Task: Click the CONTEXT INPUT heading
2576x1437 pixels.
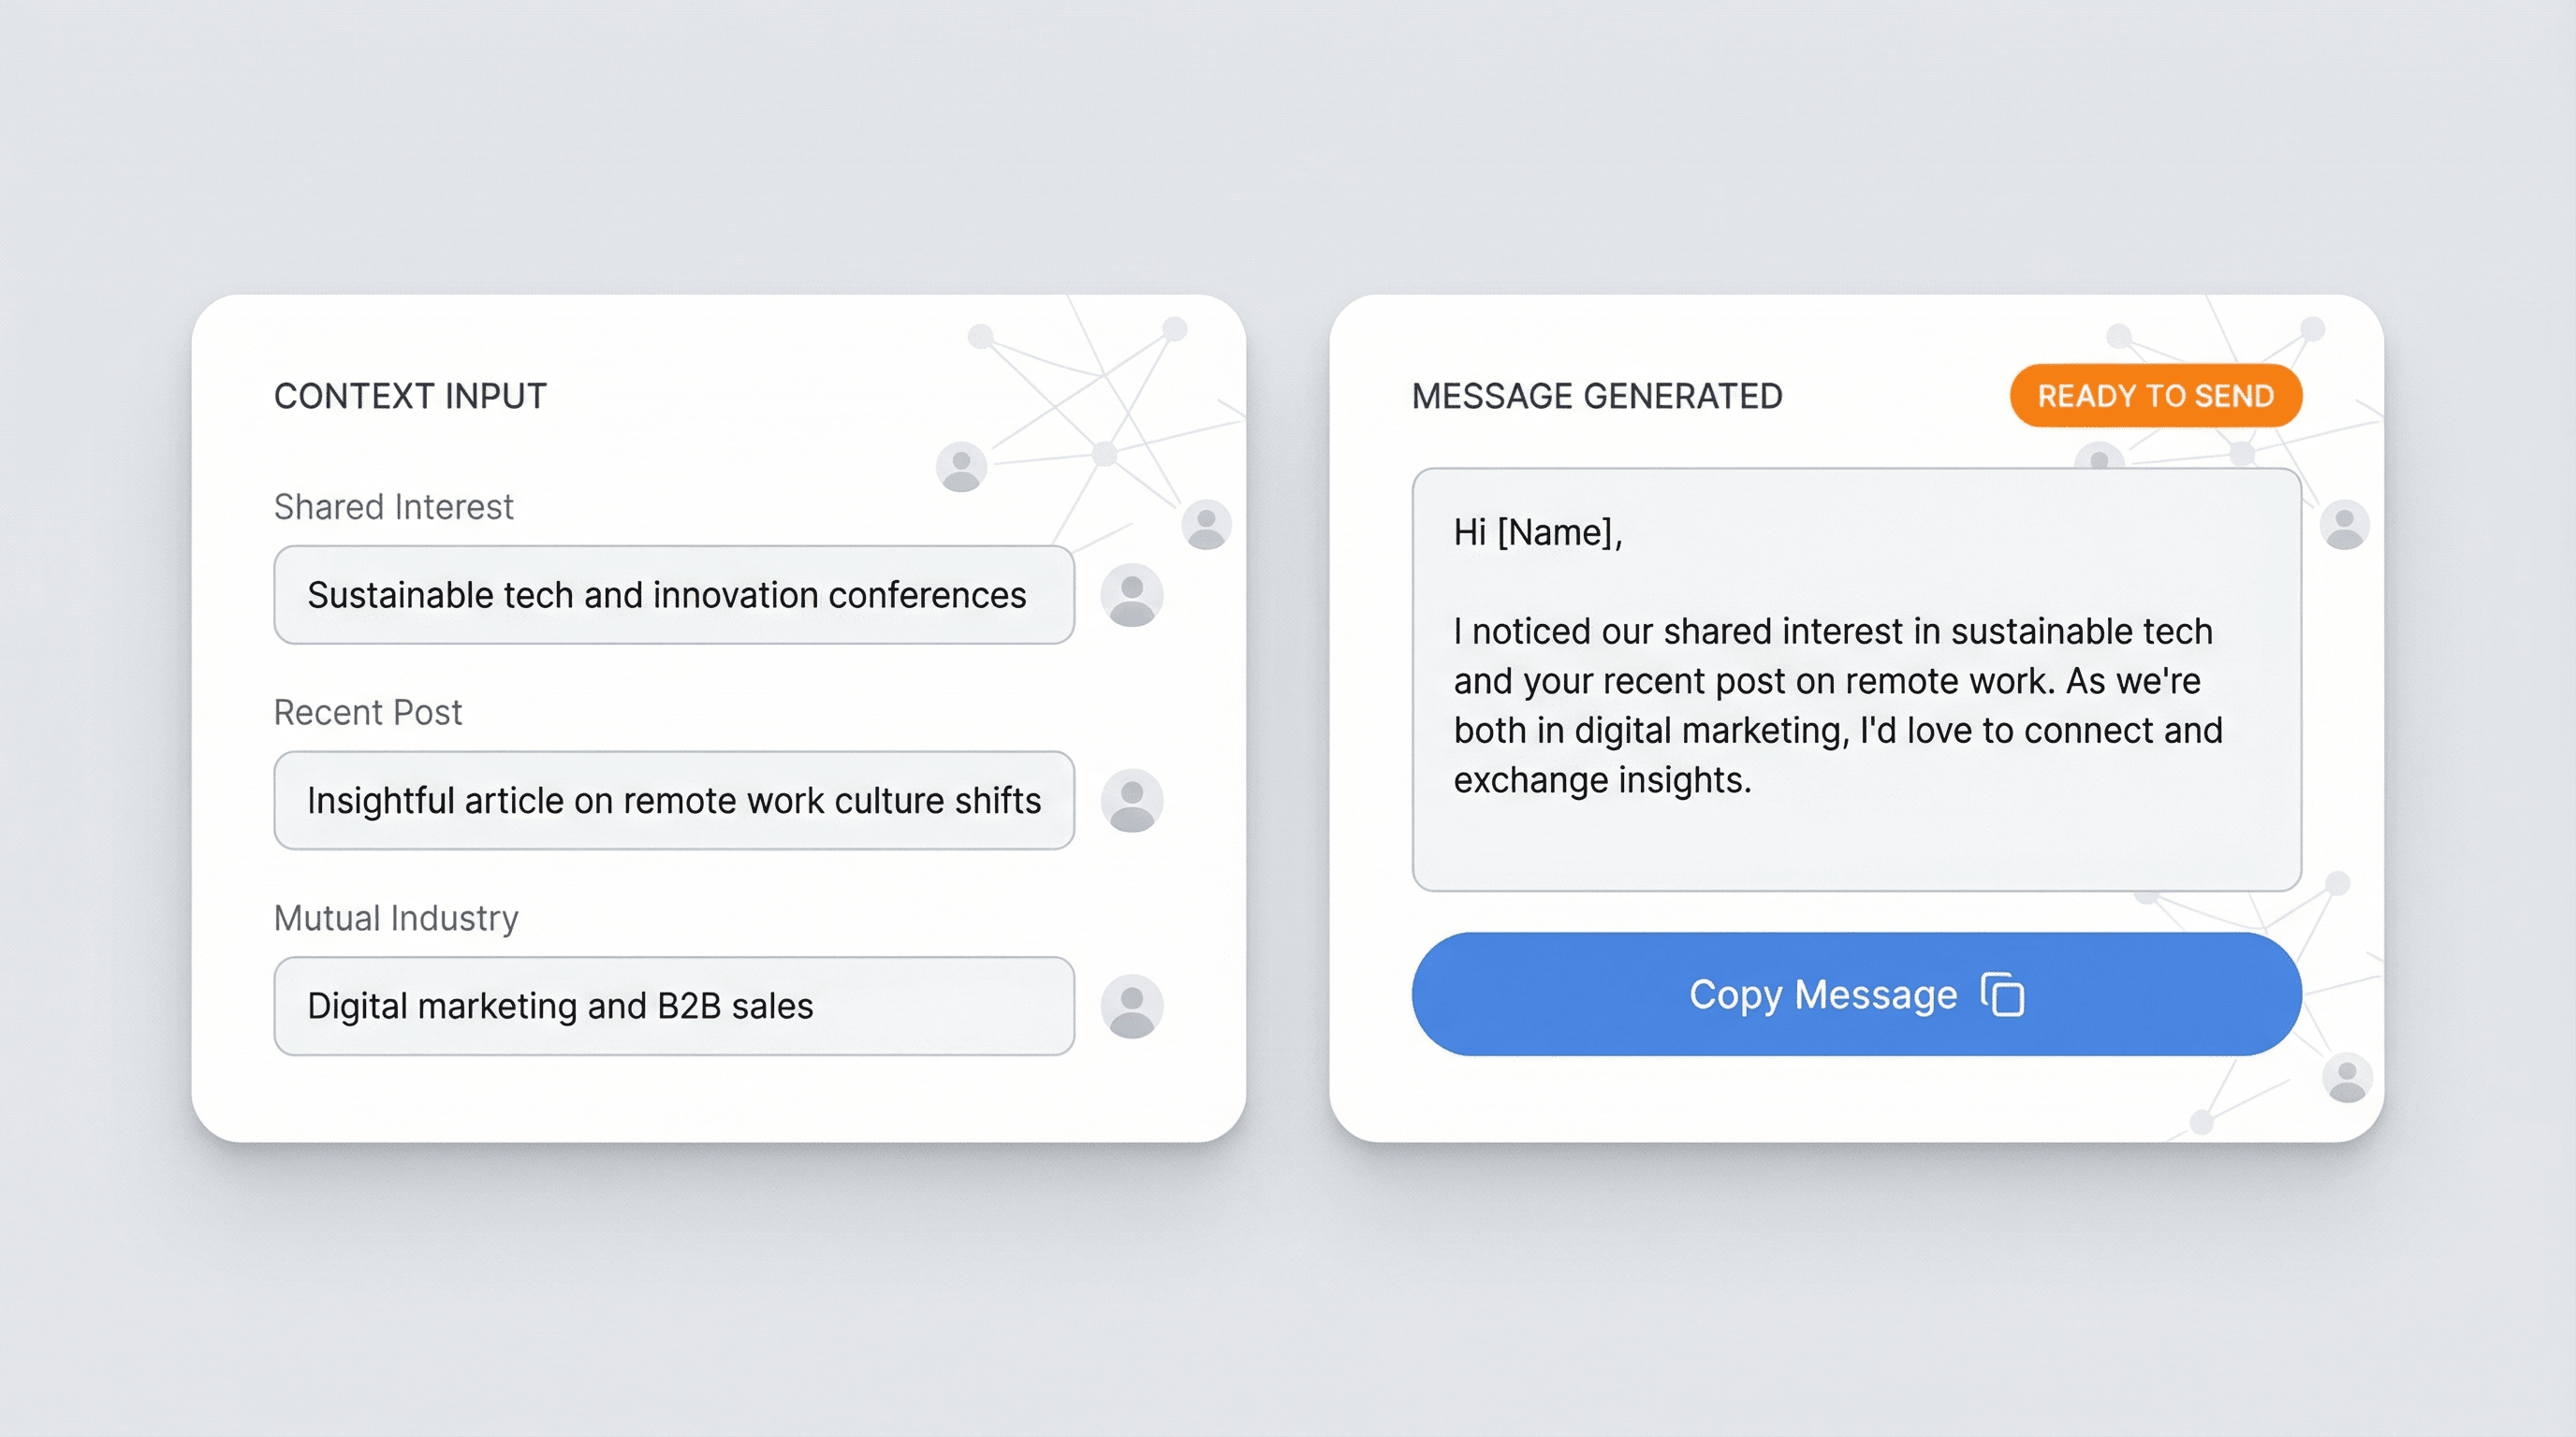Action: pos(410,396)
